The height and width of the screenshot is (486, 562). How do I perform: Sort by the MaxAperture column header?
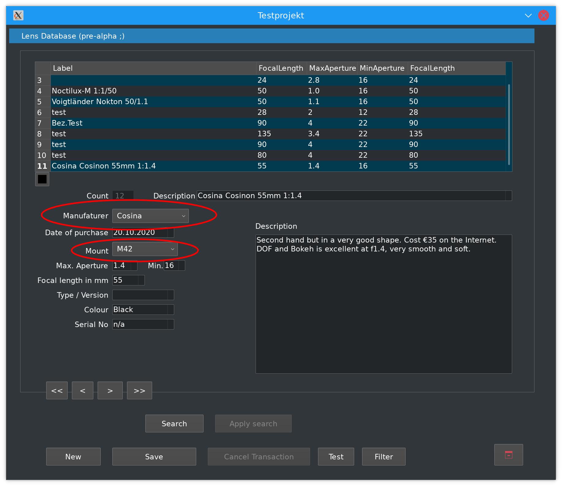click(332, 68)
